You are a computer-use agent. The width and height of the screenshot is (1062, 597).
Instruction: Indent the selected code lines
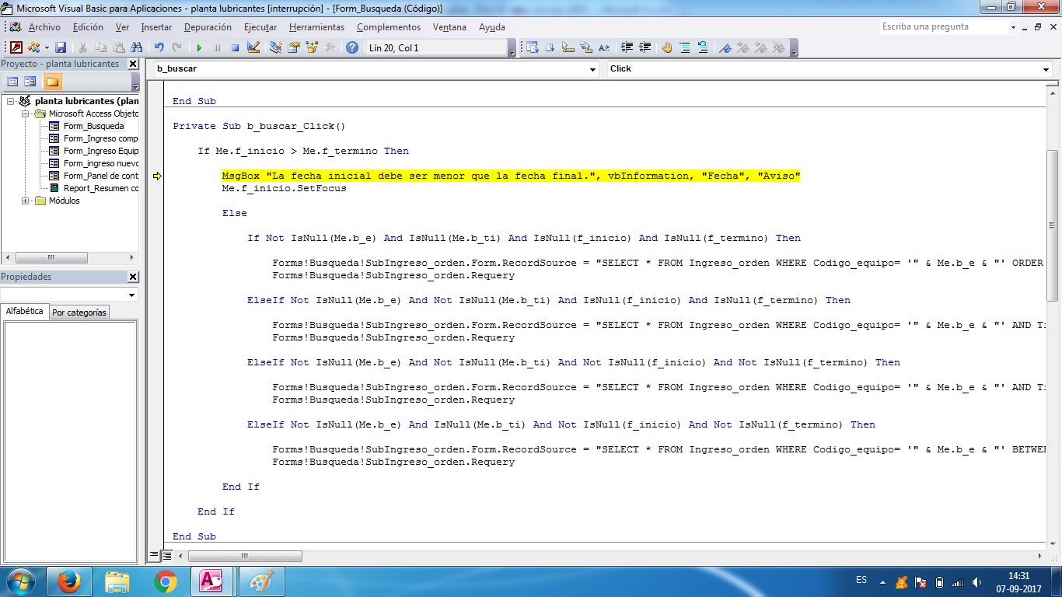tap(627, 47)
